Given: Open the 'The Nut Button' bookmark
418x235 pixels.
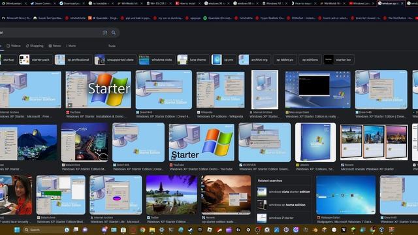Looking at the screenshot, I should (398, 18).
